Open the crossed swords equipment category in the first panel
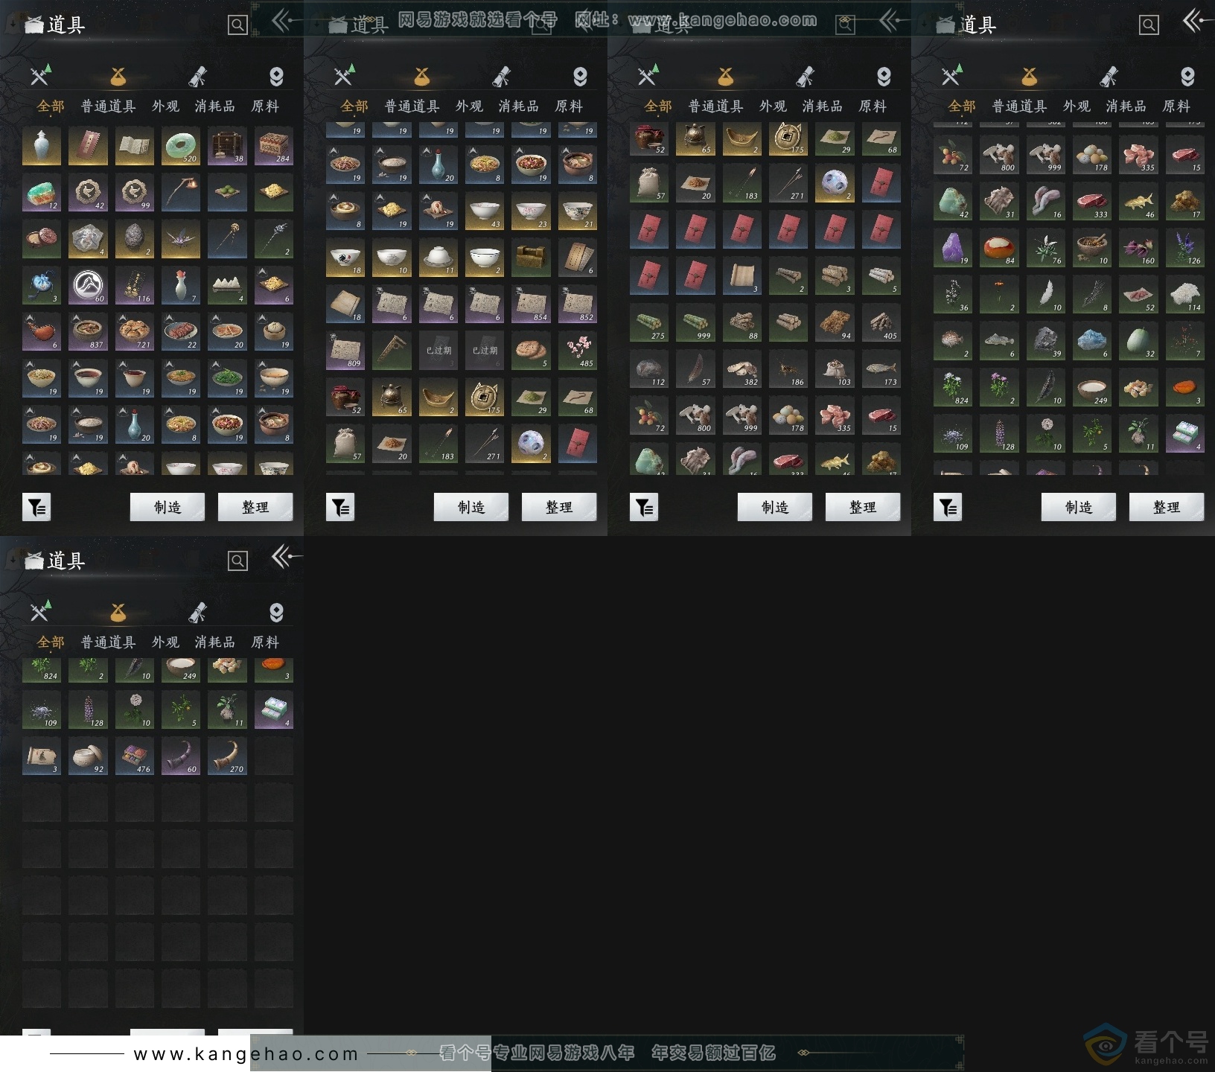1215x1072 pixels. 40,75
